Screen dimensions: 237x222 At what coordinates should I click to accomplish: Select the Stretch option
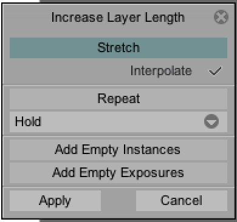118,48
